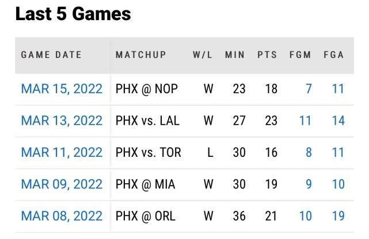
Task: Sort by the FGM column header
Action: [x=300, y=55]
